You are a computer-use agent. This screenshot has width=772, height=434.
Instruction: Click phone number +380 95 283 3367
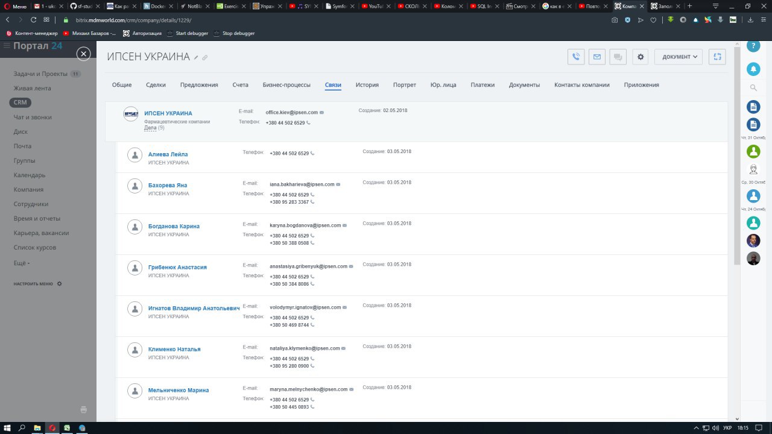click(x=289, y=202)
